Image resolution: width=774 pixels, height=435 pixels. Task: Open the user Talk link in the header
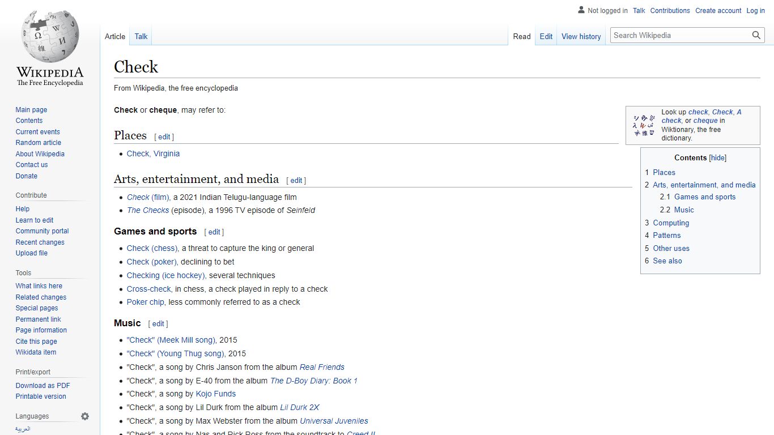(x=639, y=11)
